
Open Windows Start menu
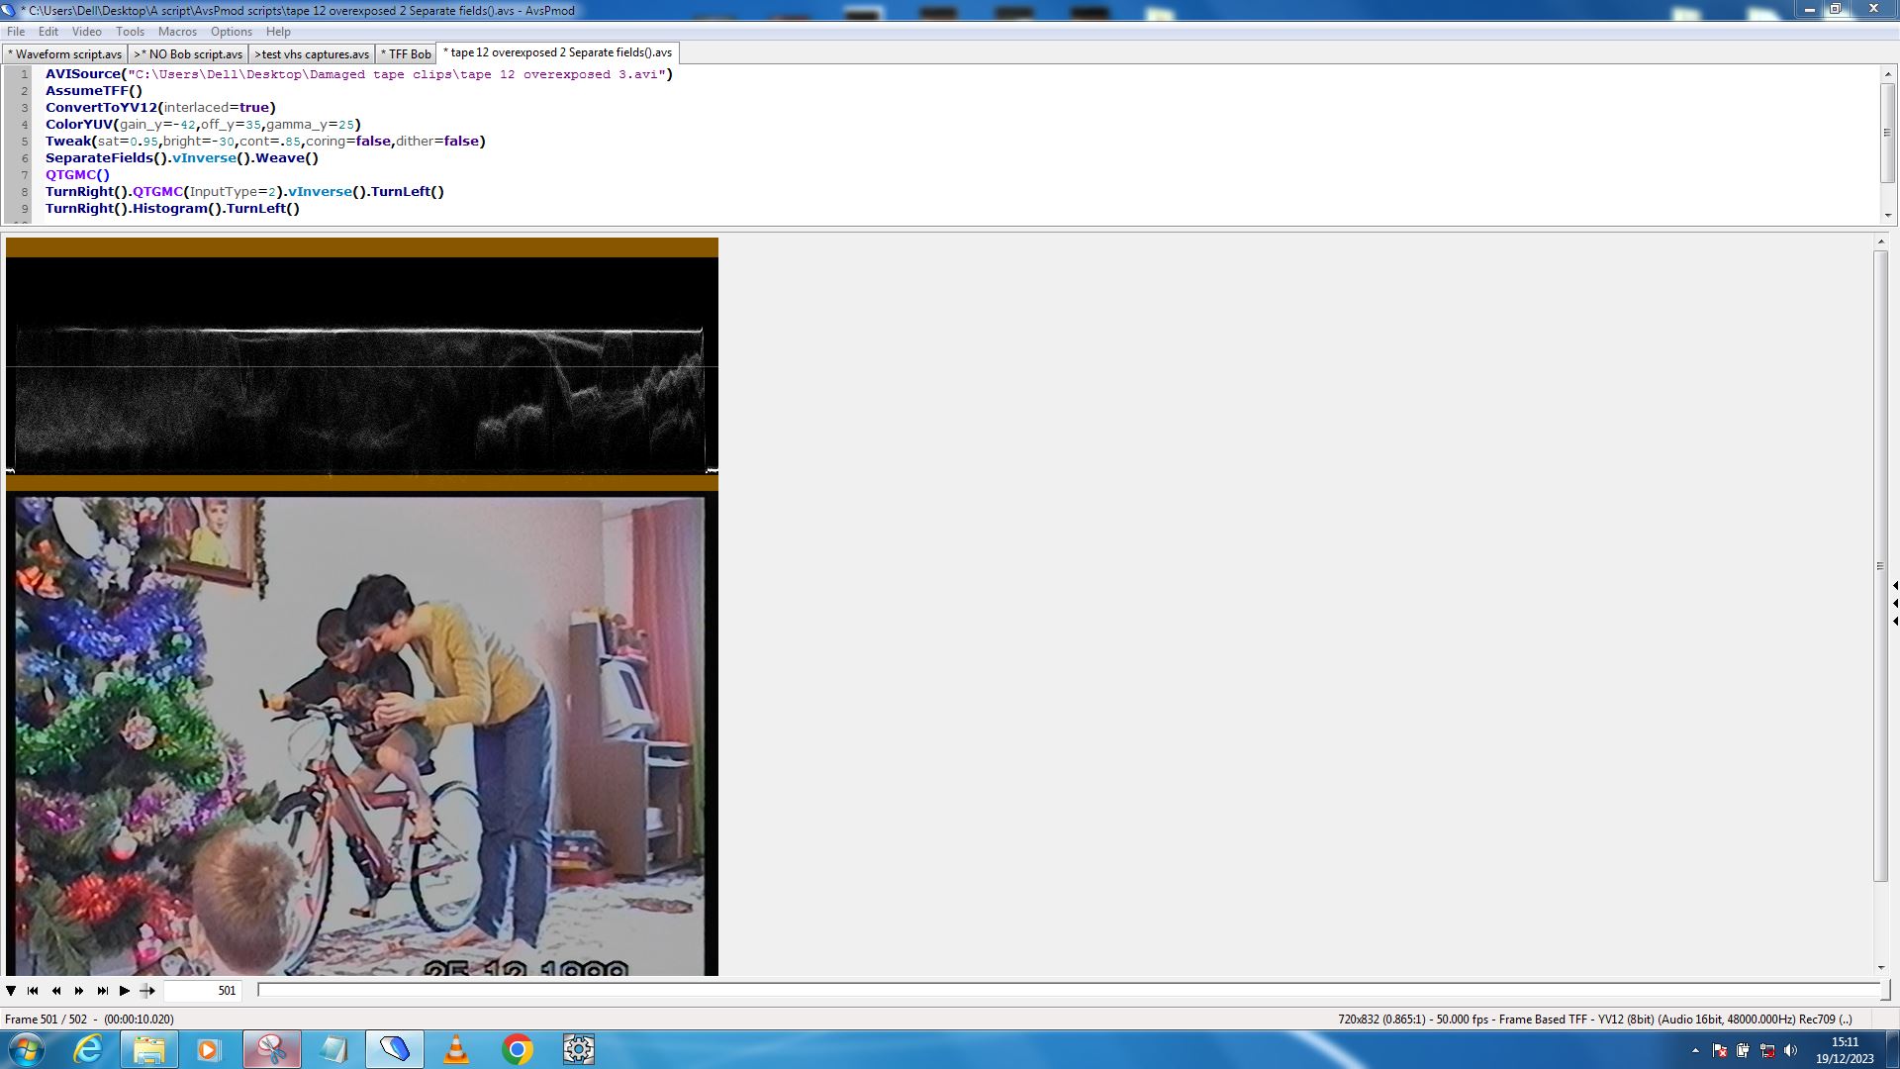click(x=26, y=1049)
